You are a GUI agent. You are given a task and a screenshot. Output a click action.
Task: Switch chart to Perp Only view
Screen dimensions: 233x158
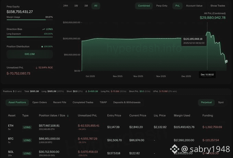coord(162,6)
